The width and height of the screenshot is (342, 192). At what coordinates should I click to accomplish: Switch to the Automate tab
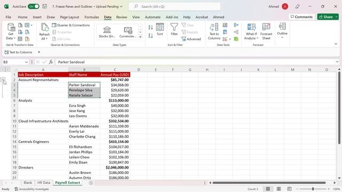click(153, 17)
